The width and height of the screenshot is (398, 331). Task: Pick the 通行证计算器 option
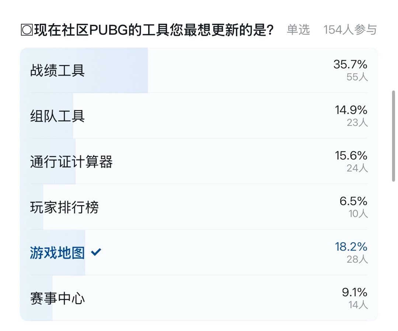pos(71,162)
